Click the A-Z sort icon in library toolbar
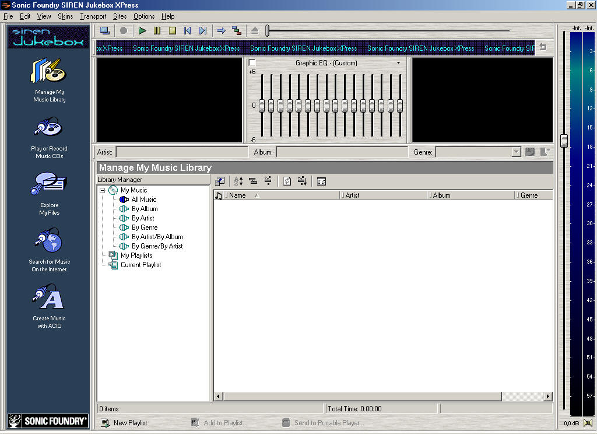This screenshot has width=597, height=434. 238,181
